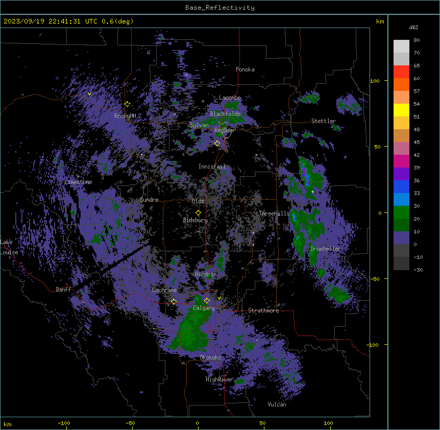Click yellow V marker northeast of Calgary
This screenshot has height=430, width=440.
tap(219, 298)
